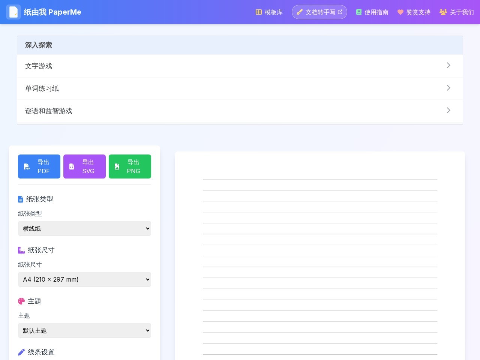The image size is (480, 360).
Task: Click the 赞赏支持 heart icon
Action: (x=400, y=12)
